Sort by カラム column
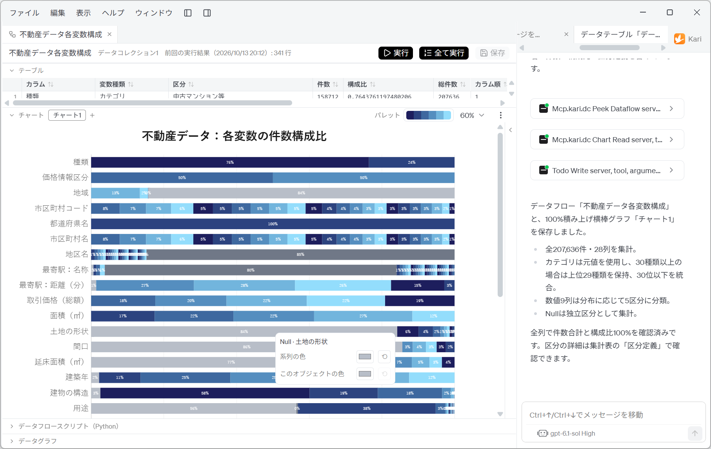 point(51,84)
